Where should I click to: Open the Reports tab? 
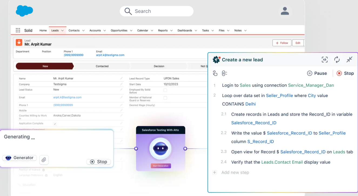coord(163,30)
